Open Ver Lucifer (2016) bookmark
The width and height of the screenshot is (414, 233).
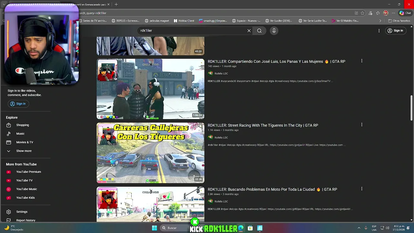tap(279, 21)
